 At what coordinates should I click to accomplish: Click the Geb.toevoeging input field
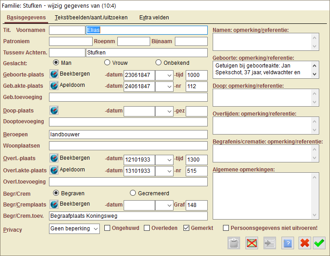tap(129, 97)
